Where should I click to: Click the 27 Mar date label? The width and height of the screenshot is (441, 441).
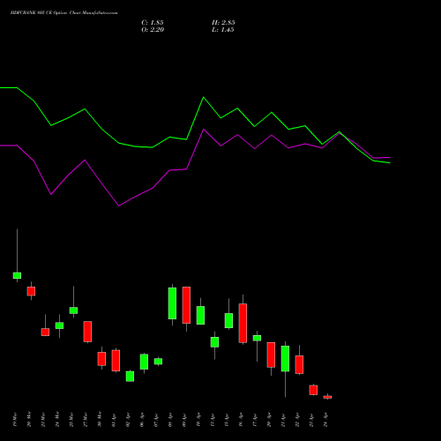point(86,420)
